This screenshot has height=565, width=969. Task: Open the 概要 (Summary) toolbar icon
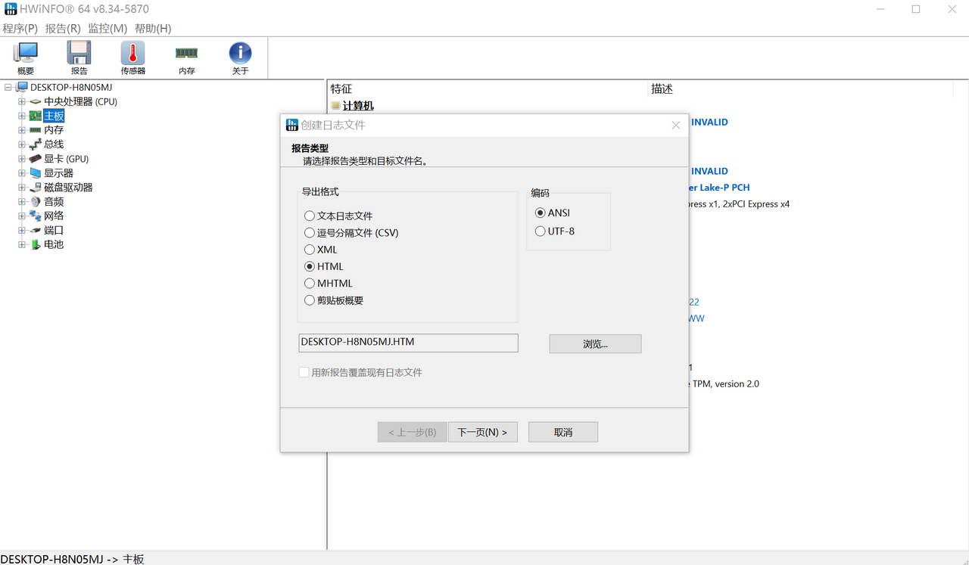25,57
